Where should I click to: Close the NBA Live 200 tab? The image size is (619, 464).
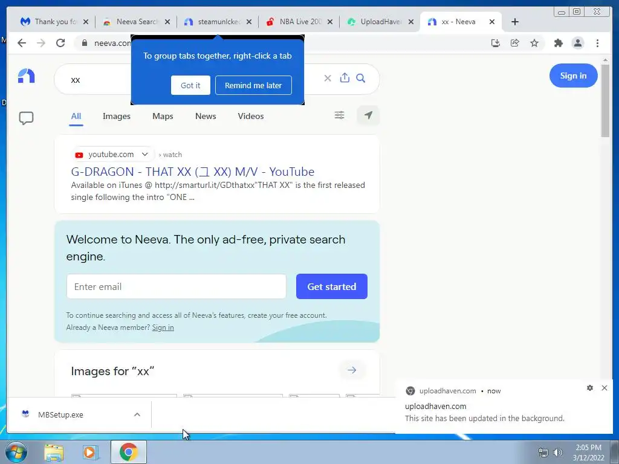pos(330,22)
